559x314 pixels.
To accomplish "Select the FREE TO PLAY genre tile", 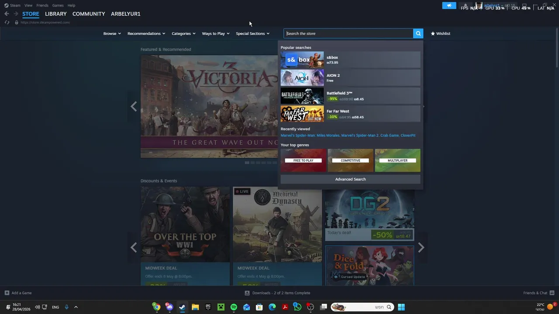I will pos(304,160).
